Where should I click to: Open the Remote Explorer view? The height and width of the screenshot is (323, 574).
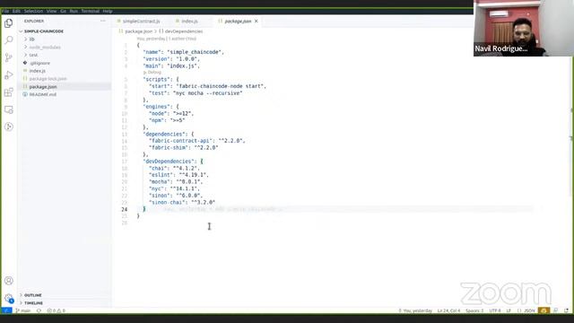9,109
